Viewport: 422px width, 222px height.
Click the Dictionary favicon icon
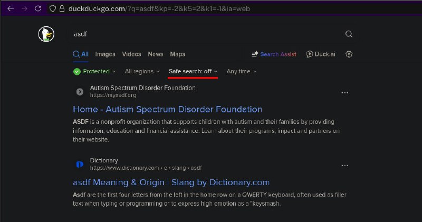coord(80,164)
